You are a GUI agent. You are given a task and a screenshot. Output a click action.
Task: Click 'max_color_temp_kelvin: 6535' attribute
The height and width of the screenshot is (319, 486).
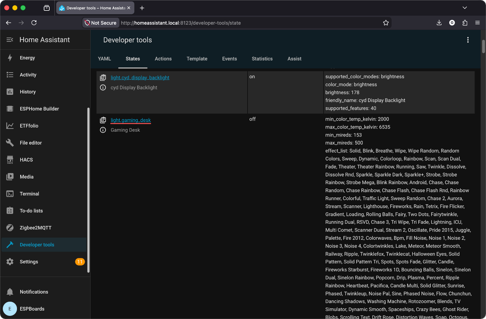click(358, 127)
